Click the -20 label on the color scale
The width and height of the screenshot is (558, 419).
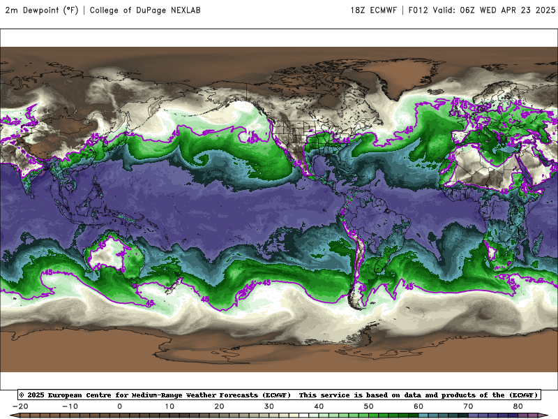(x=20, y=406)
